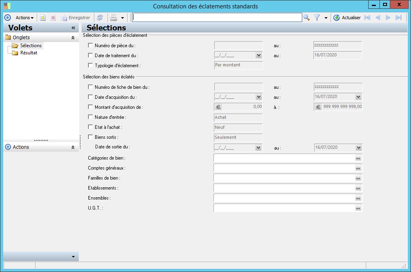
Task: Open the 'Catégories de bien' ellipsis browse button
Action: [358, 158]
